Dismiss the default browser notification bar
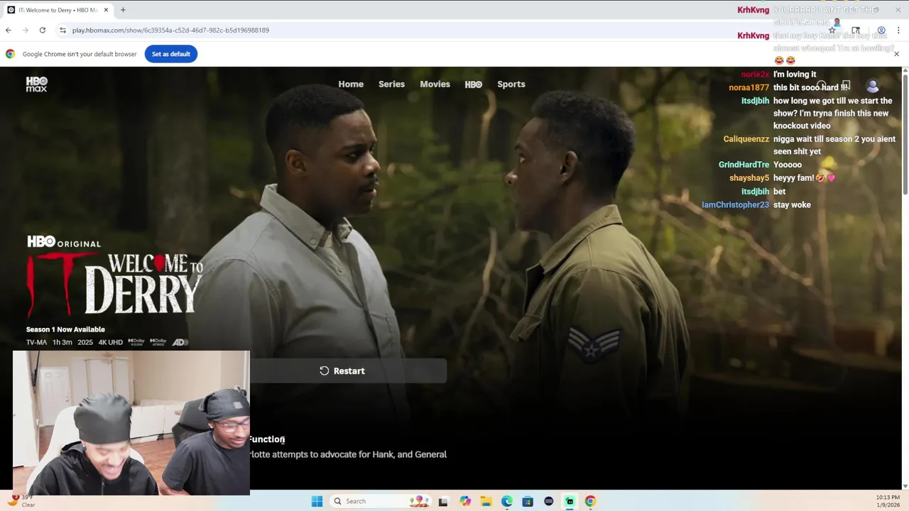This screenshot has width=909, height=511. 896,54
